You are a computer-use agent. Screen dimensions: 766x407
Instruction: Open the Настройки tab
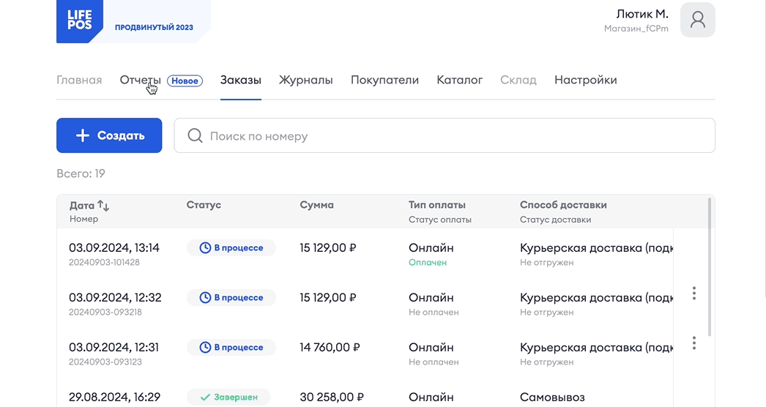coord(586,80)
